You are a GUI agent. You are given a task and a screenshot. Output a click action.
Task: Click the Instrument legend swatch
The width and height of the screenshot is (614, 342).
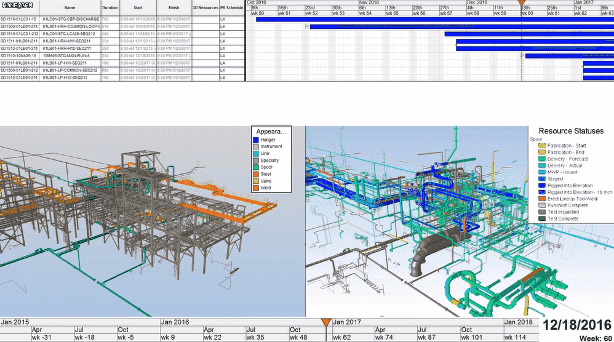256,146
